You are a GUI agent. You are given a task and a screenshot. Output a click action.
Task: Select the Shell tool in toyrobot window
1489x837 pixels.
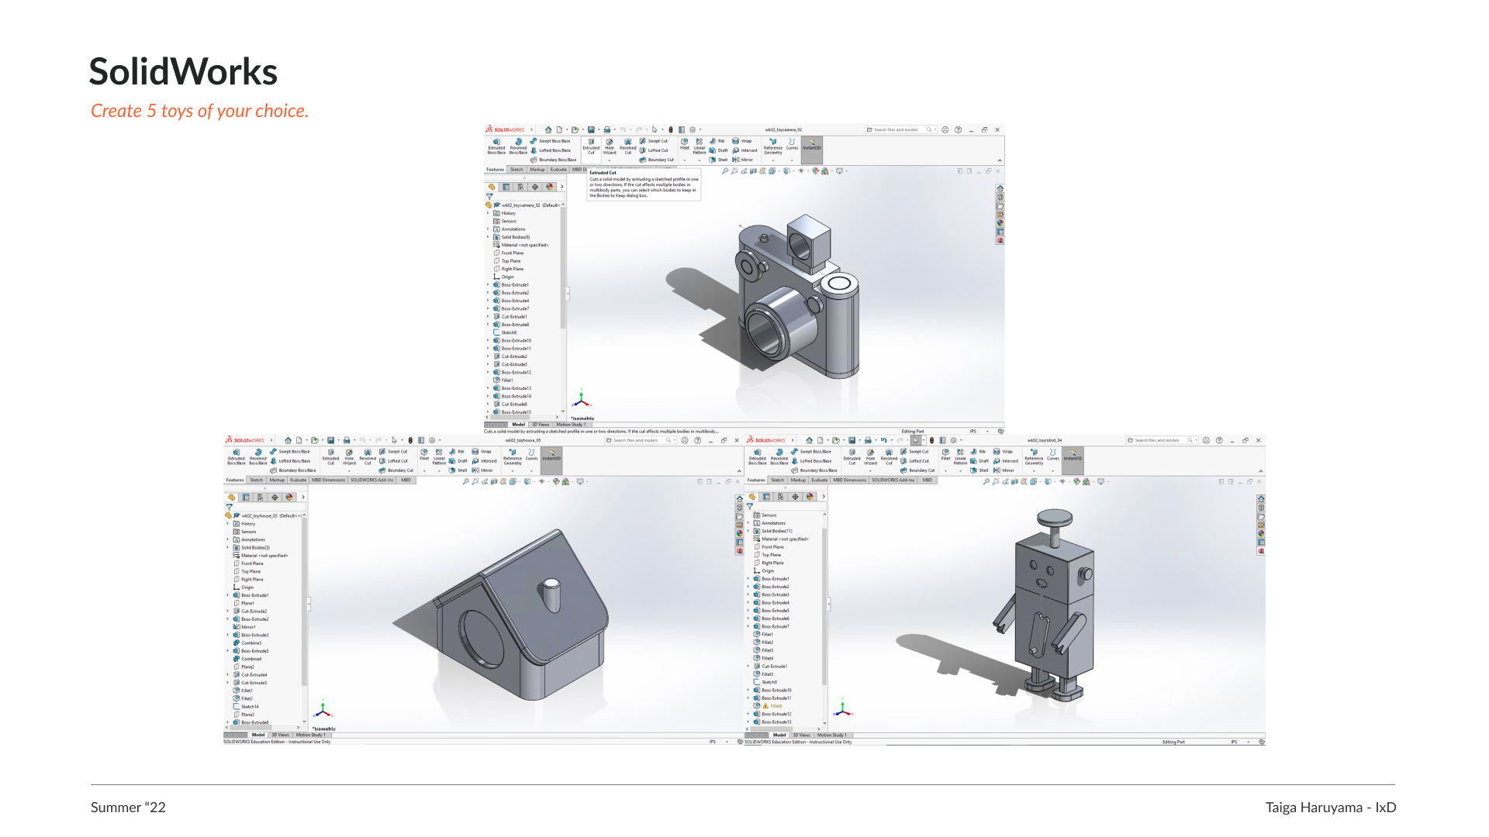tap(979, 470)
